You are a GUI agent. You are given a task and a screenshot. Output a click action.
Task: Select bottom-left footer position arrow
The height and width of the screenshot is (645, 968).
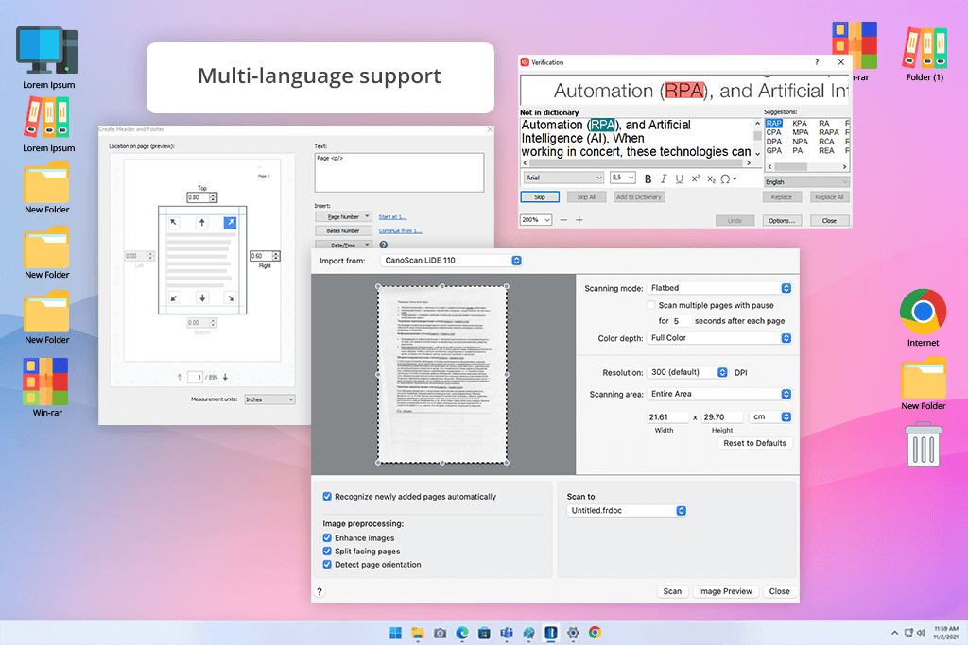(x=174, y=297)
